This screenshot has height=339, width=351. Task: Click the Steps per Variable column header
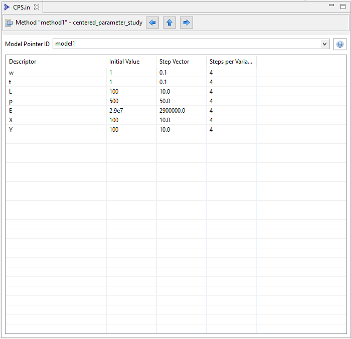click(x=231, y=62)
